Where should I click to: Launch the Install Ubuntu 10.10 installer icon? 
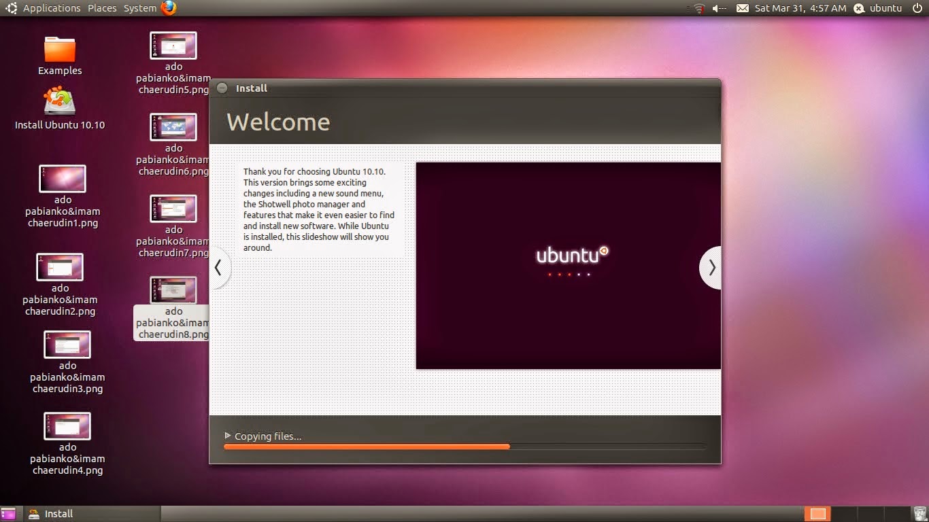pyautogui.click(x=59, y=105)
